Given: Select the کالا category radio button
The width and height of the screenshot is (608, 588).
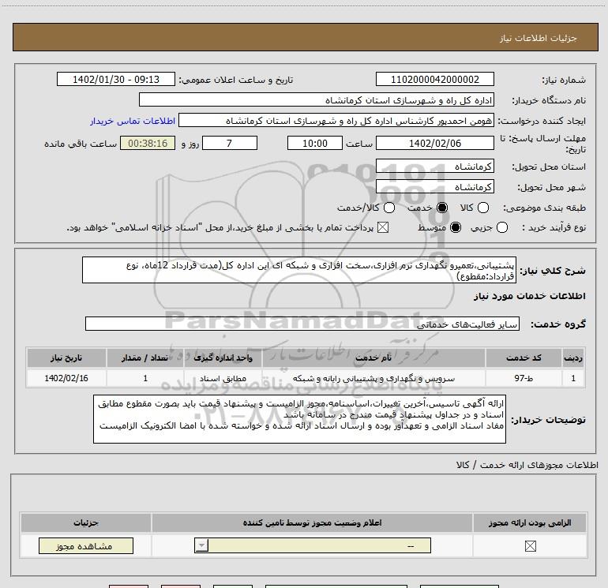Looking at the screenshot, I should point(482,208).
